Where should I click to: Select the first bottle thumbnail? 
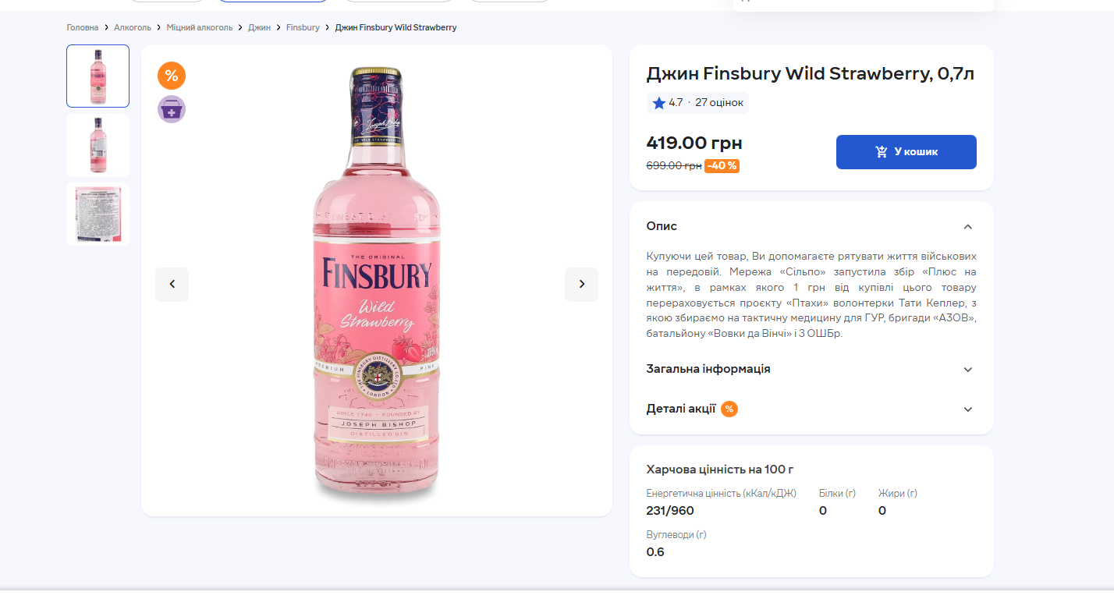tap(98, 76)
